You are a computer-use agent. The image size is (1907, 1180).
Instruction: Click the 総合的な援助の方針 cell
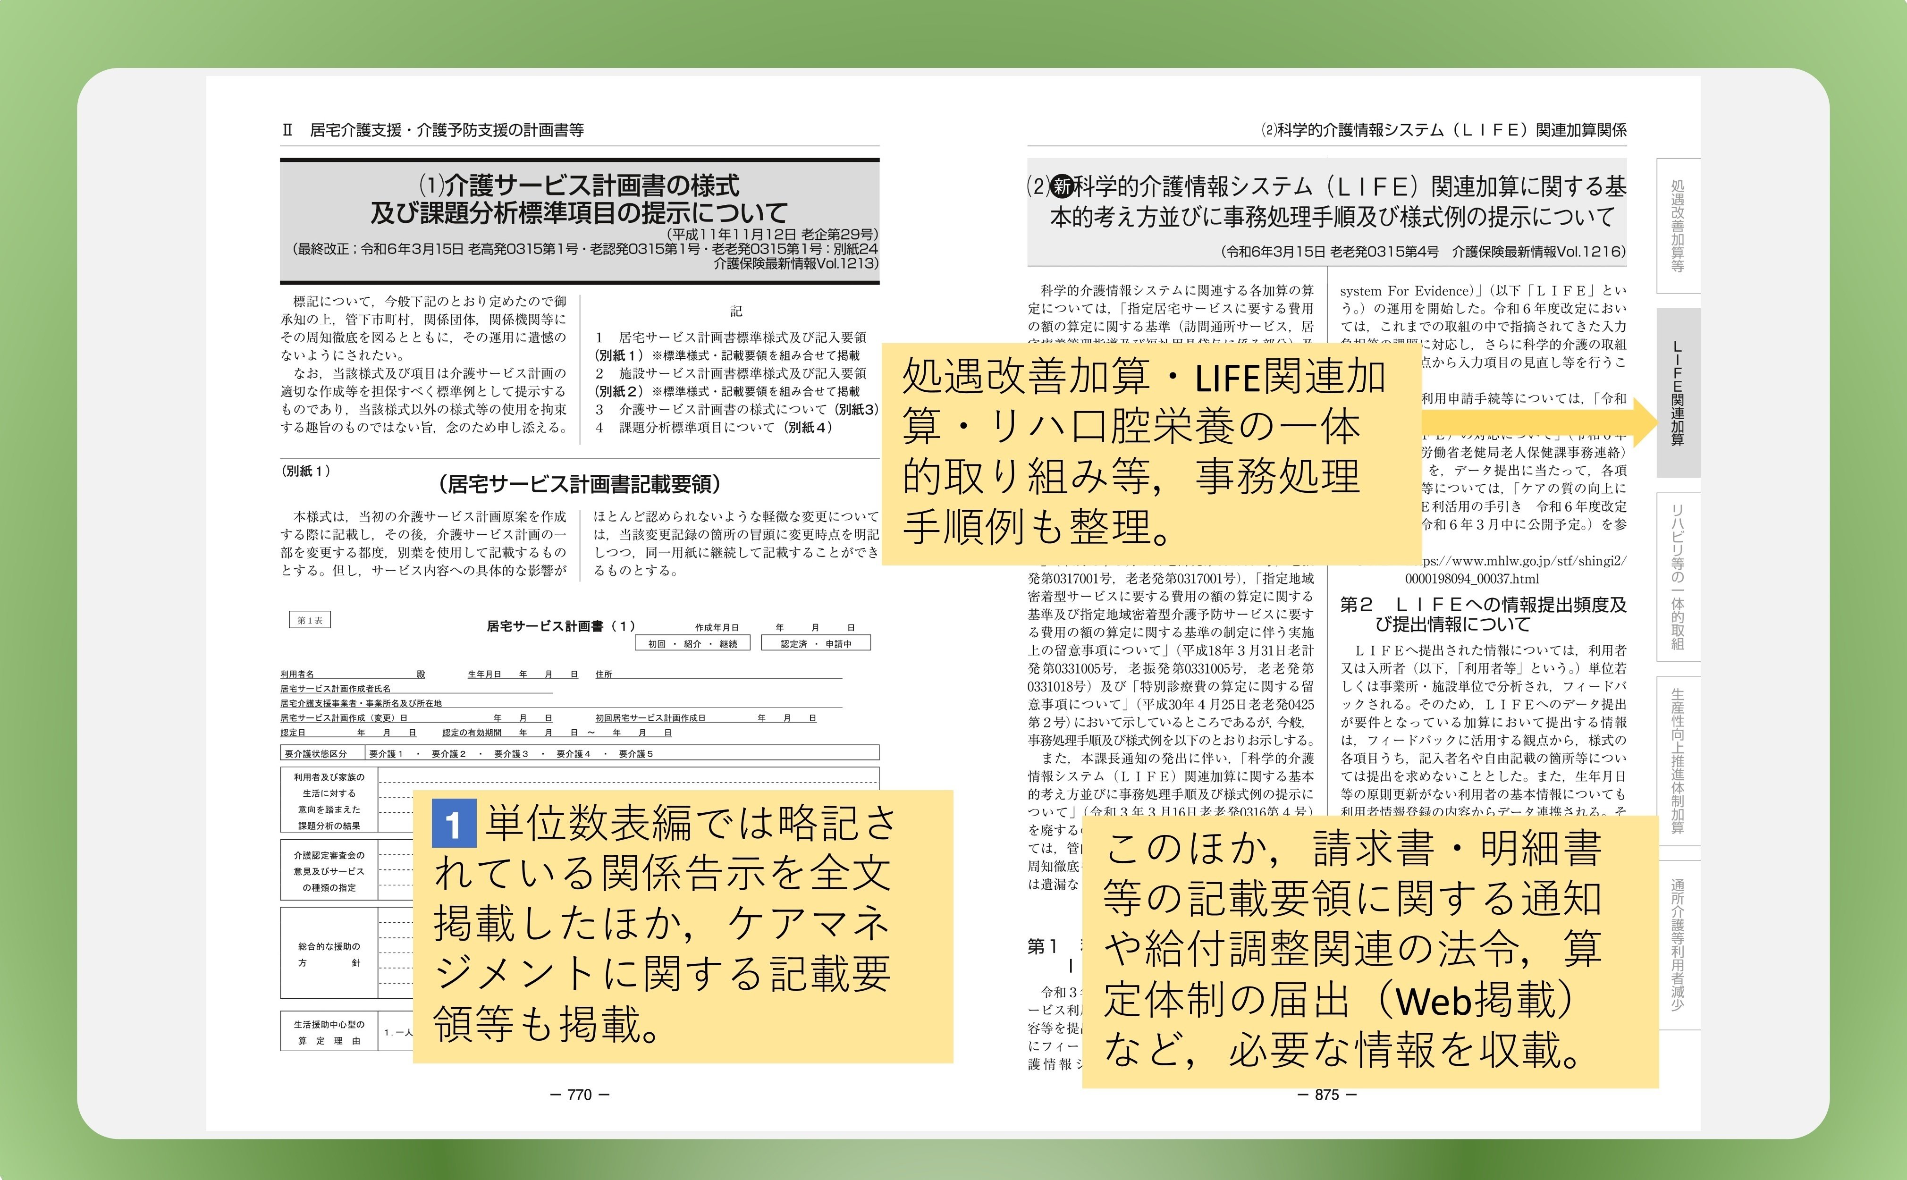tap(329, 954)
